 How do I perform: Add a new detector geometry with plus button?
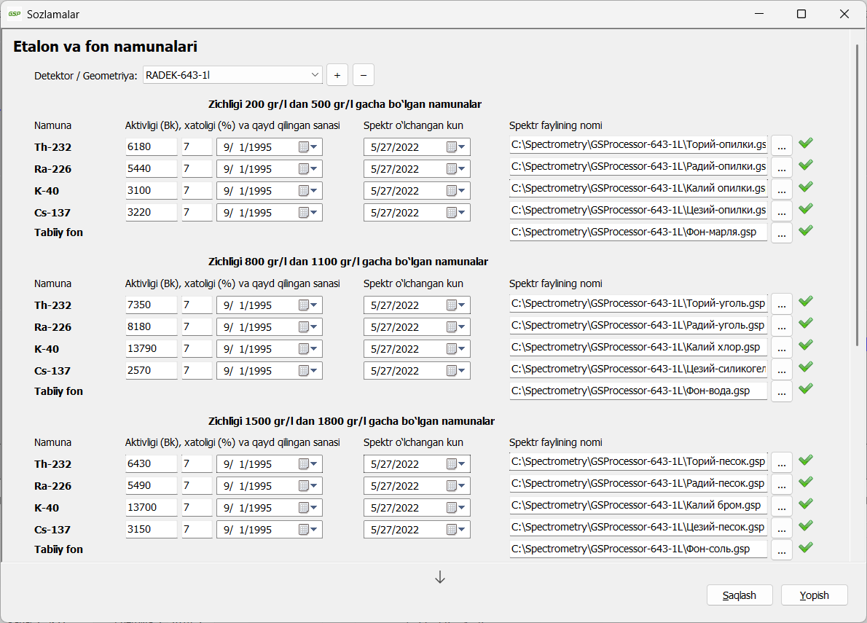pos(337,75)
